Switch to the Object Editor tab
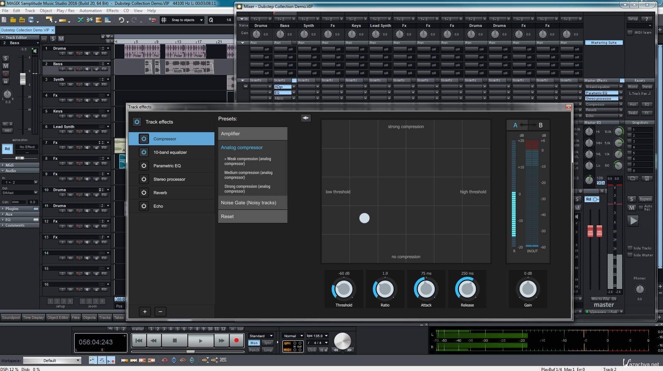Viewport: 663px width, 371px height. [58, 318]
